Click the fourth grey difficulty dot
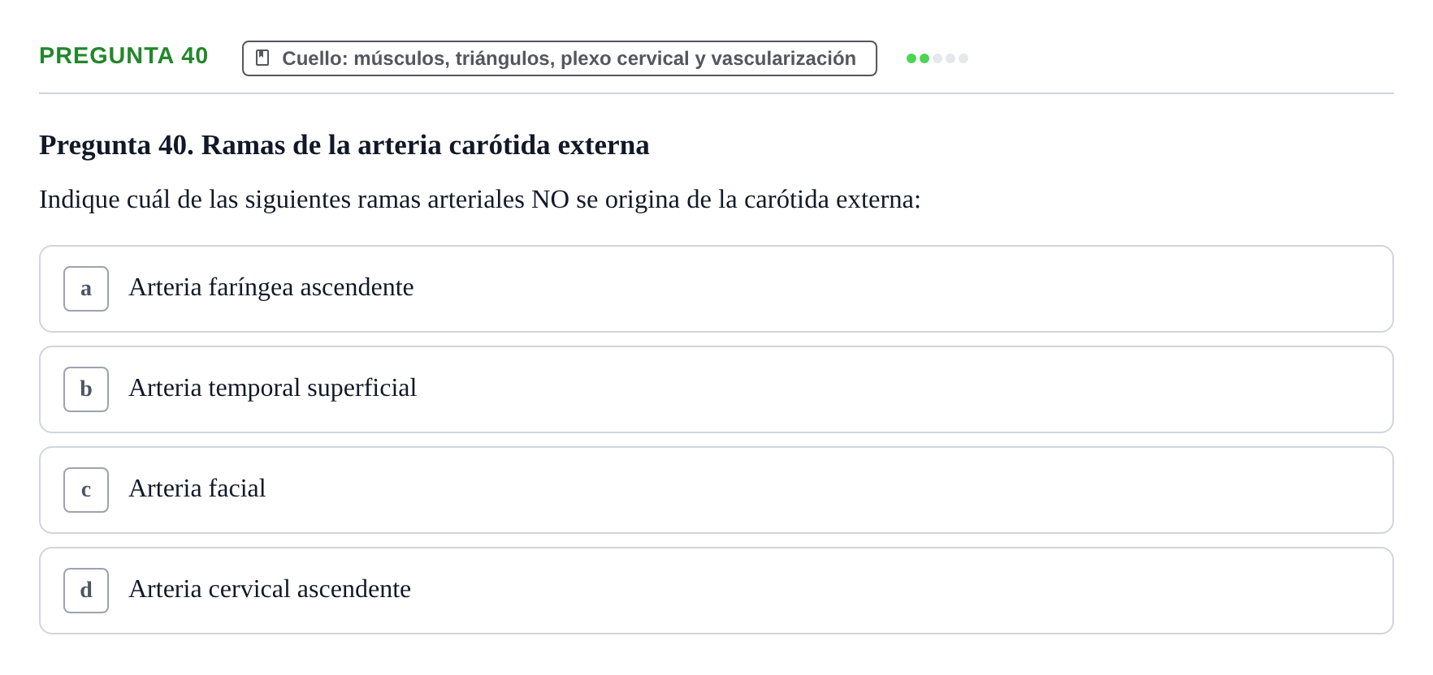 tap(950, 58)
